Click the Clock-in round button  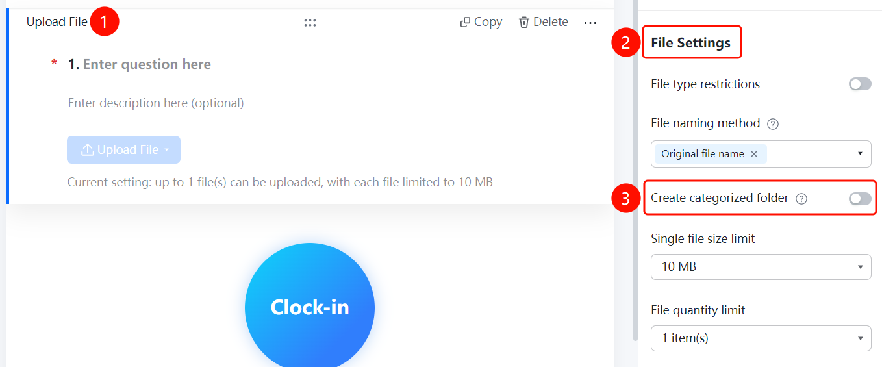click(x=310, y=307)
